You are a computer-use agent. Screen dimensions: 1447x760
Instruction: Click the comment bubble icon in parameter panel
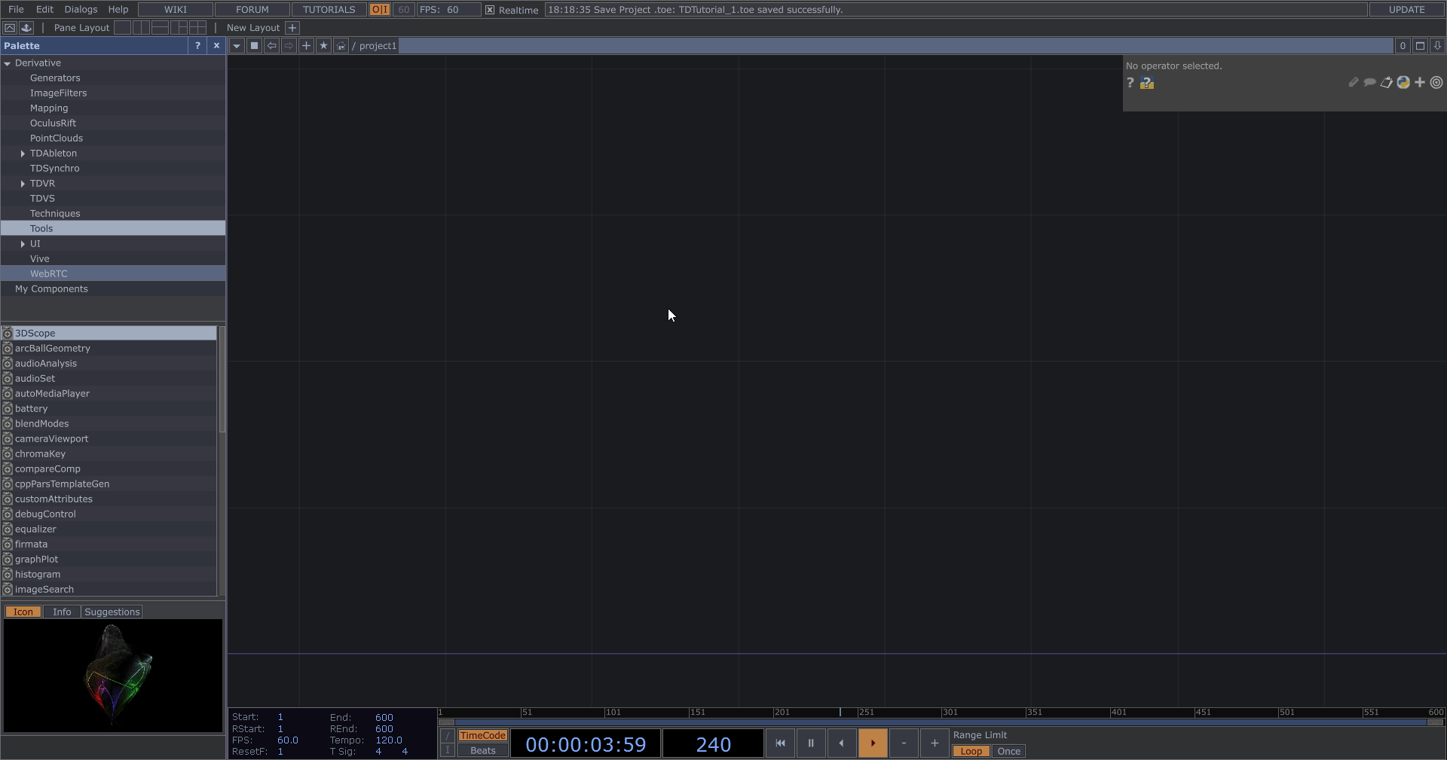coord(1369,83)
